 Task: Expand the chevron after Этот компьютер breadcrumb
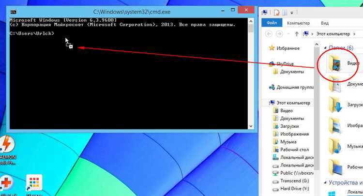[x=354, y=34]
